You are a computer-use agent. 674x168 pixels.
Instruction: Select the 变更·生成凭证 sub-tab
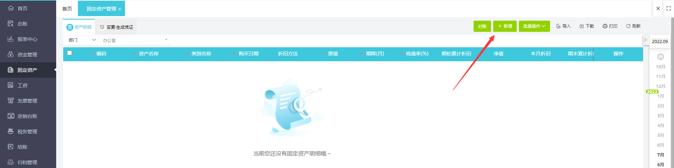116,27
